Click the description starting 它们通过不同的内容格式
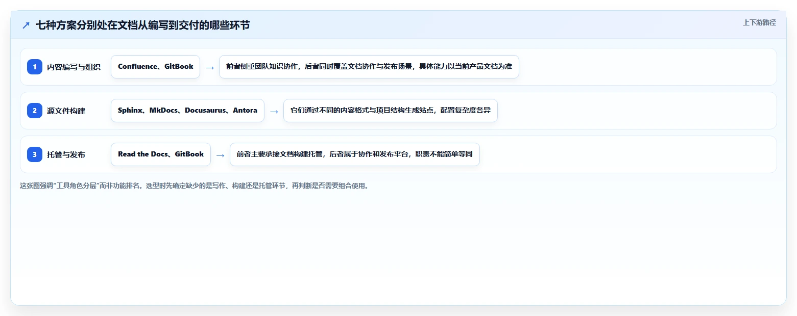The height and width of the screenshot is (316, 797). coord(391,111)
